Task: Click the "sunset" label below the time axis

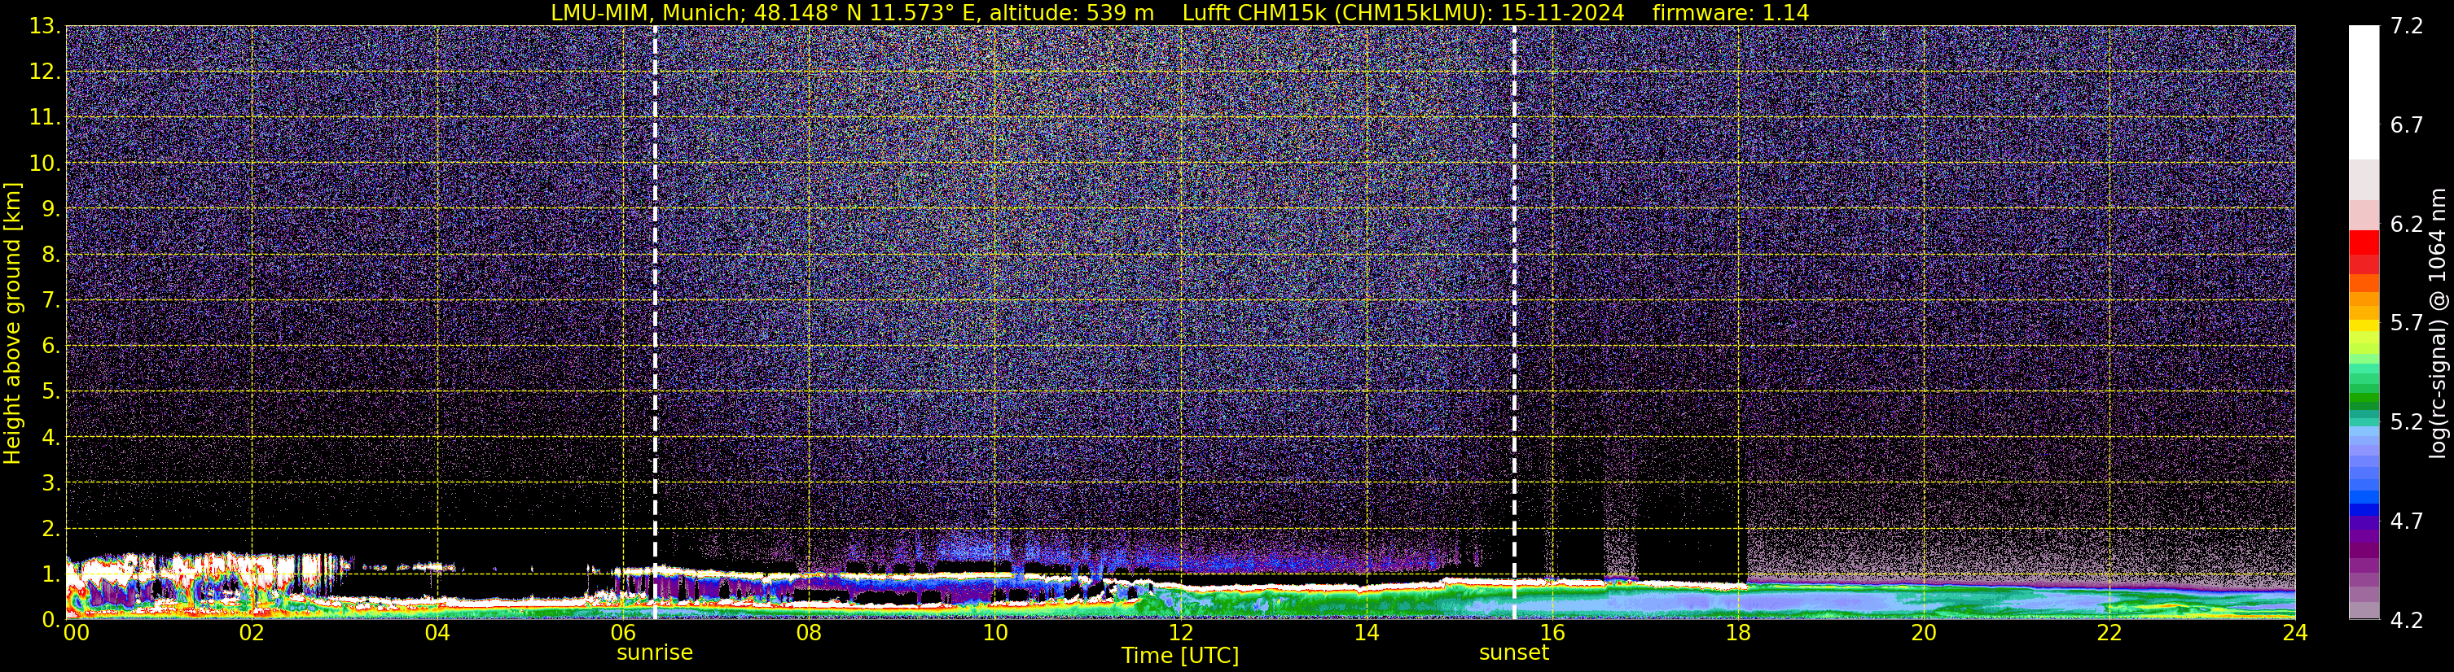Action: (x=1514, y=653)
